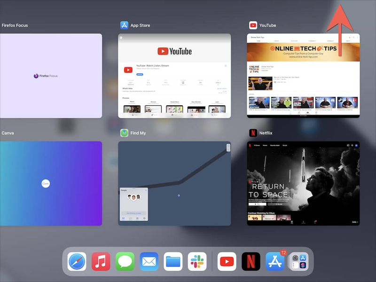The width and height of the screenshot is (376, 282).
Task: Click the App Store title label
Action: (x=140, y=25)
